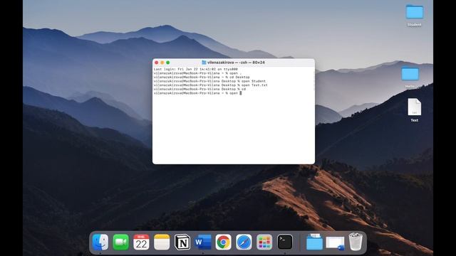This screenshot has width=456, height=256.
Task: Open Microsoft Word from the Dock
Action: 203,242
